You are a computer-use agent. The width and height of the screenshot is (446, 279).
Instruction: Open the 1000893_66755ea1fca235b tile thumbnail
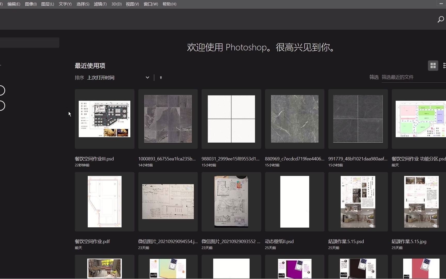tap(168, 119)
